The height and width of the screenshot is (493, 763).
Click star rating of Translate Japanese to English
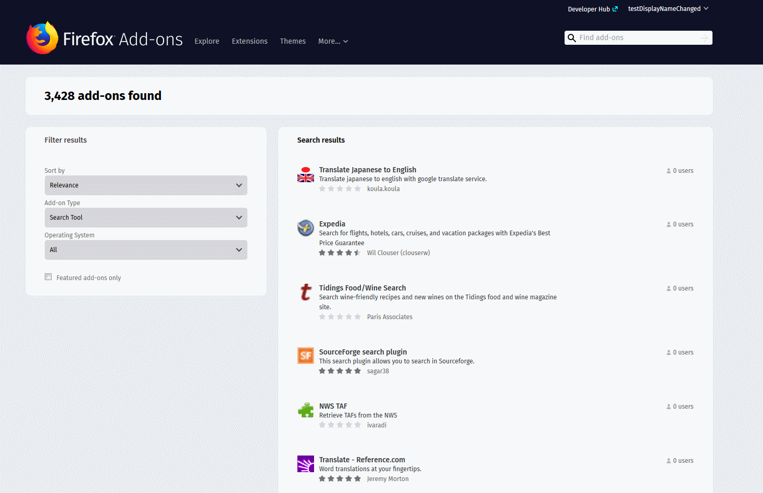(x=340, y=189)
